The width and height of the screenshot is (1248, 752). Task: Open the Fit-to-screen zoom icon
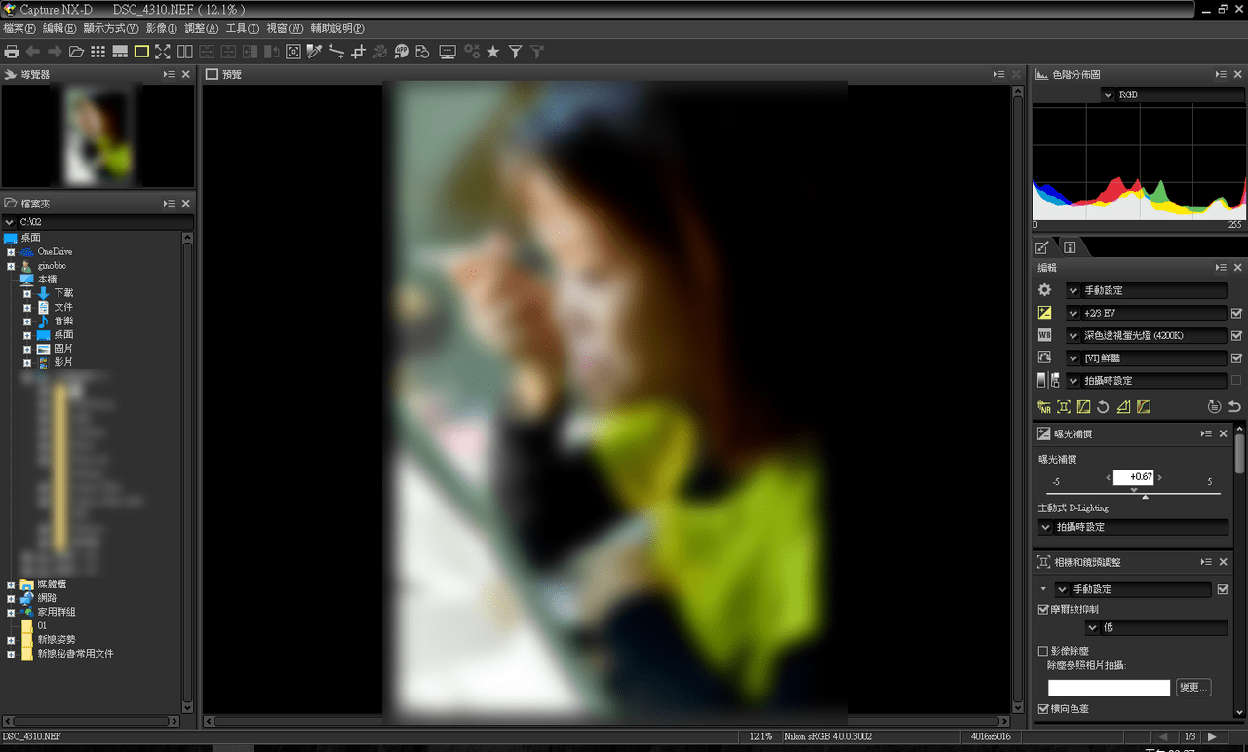[x=162, y=52]
